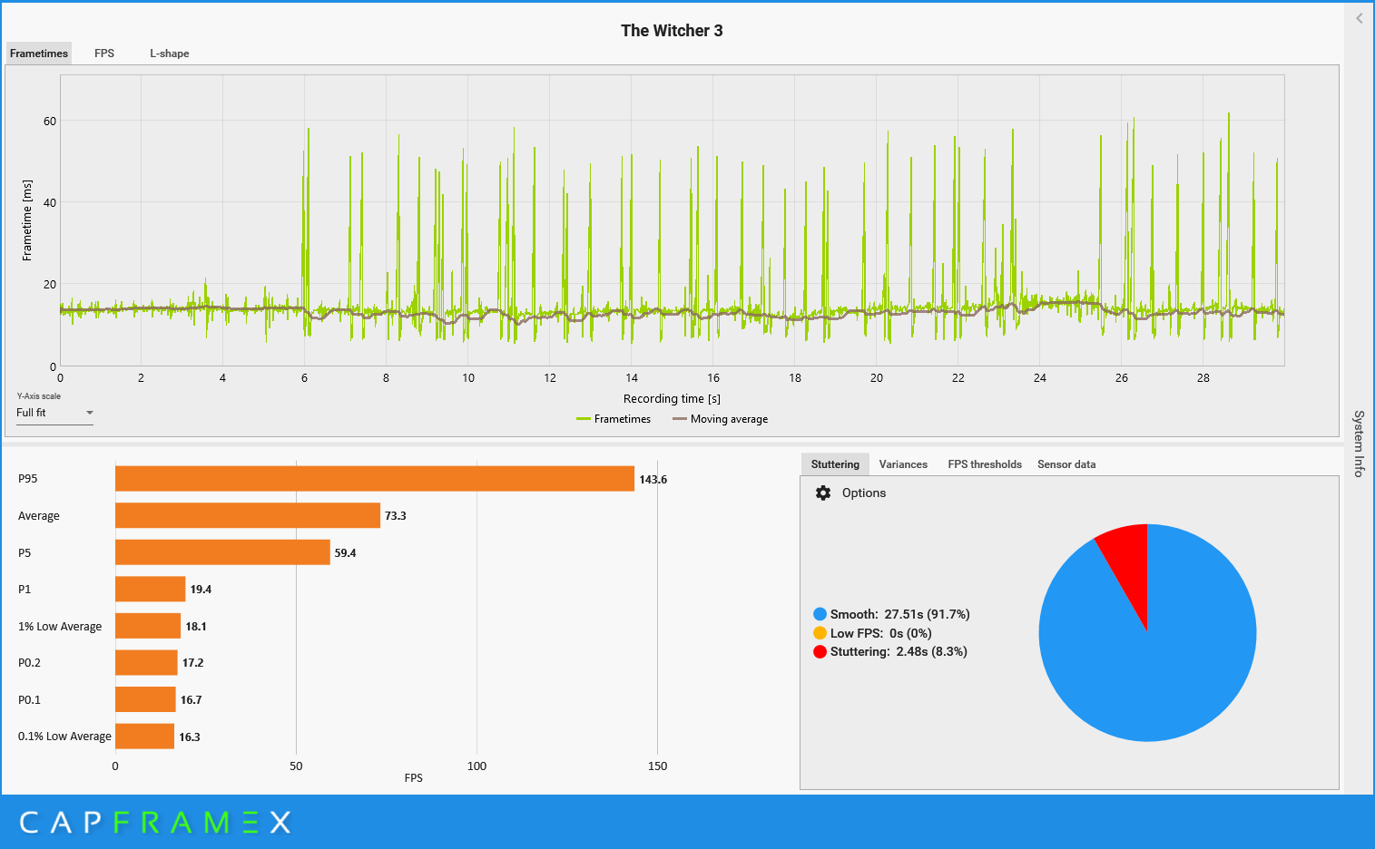Click Low FPS orange legend dot
The height and width of the screenshot is (849, 1375).
pyautogui.click(x=820, y=633)
